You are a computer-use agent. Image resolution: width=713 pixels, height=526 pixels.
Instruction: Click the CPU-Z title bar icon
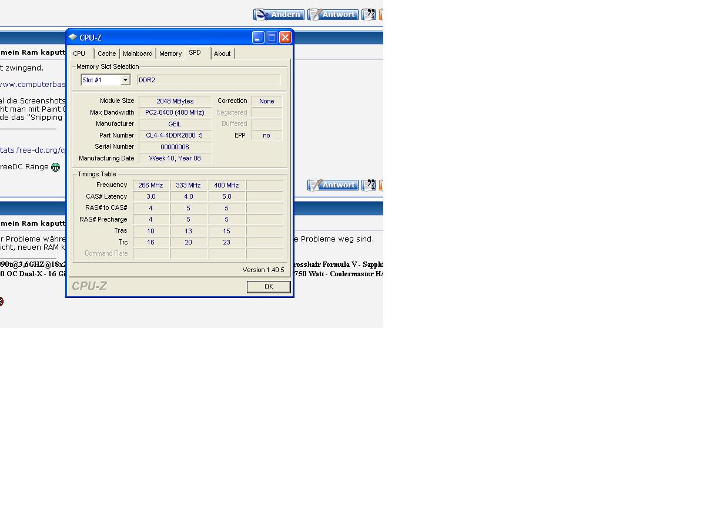73,37
